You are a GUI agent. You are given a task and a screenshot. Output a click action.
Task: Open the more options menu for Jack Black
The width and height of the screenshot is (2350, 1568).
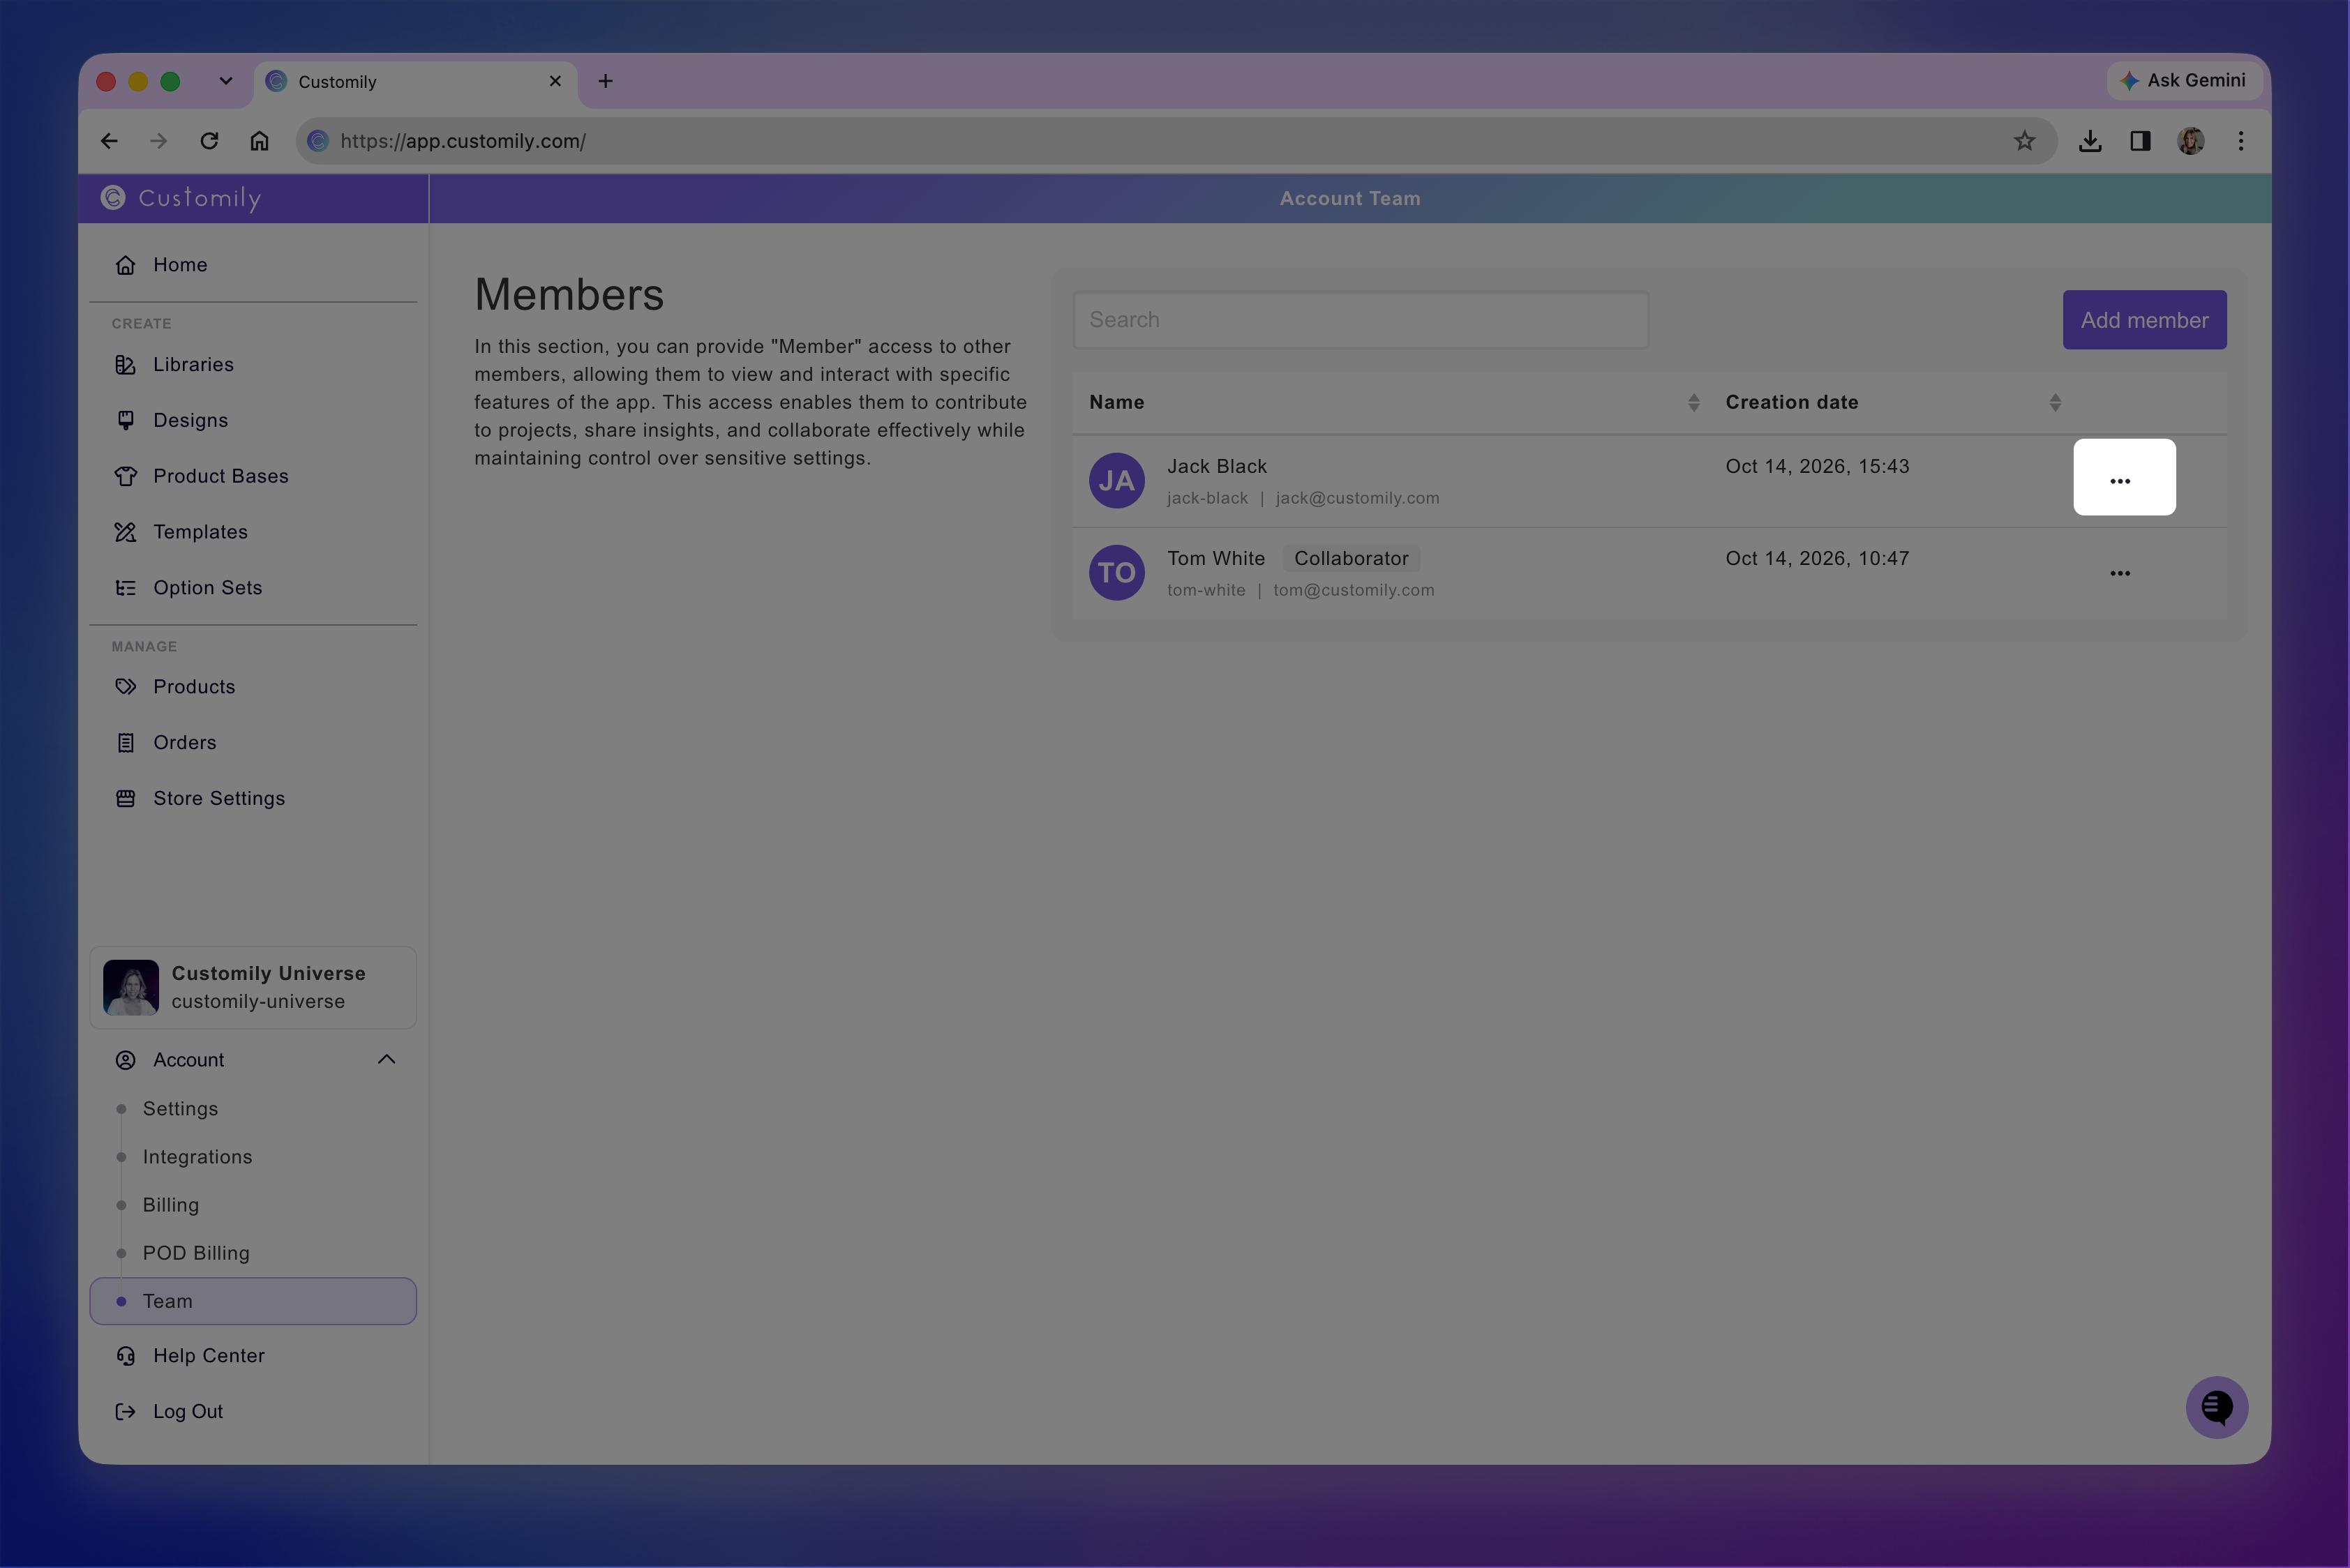tap(2120, 481)
